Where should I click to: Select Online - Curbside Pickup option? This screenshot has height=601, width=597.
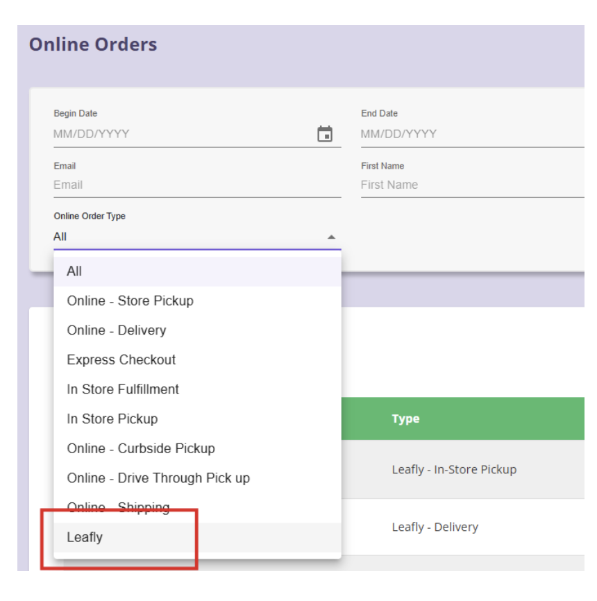(141, 448)
